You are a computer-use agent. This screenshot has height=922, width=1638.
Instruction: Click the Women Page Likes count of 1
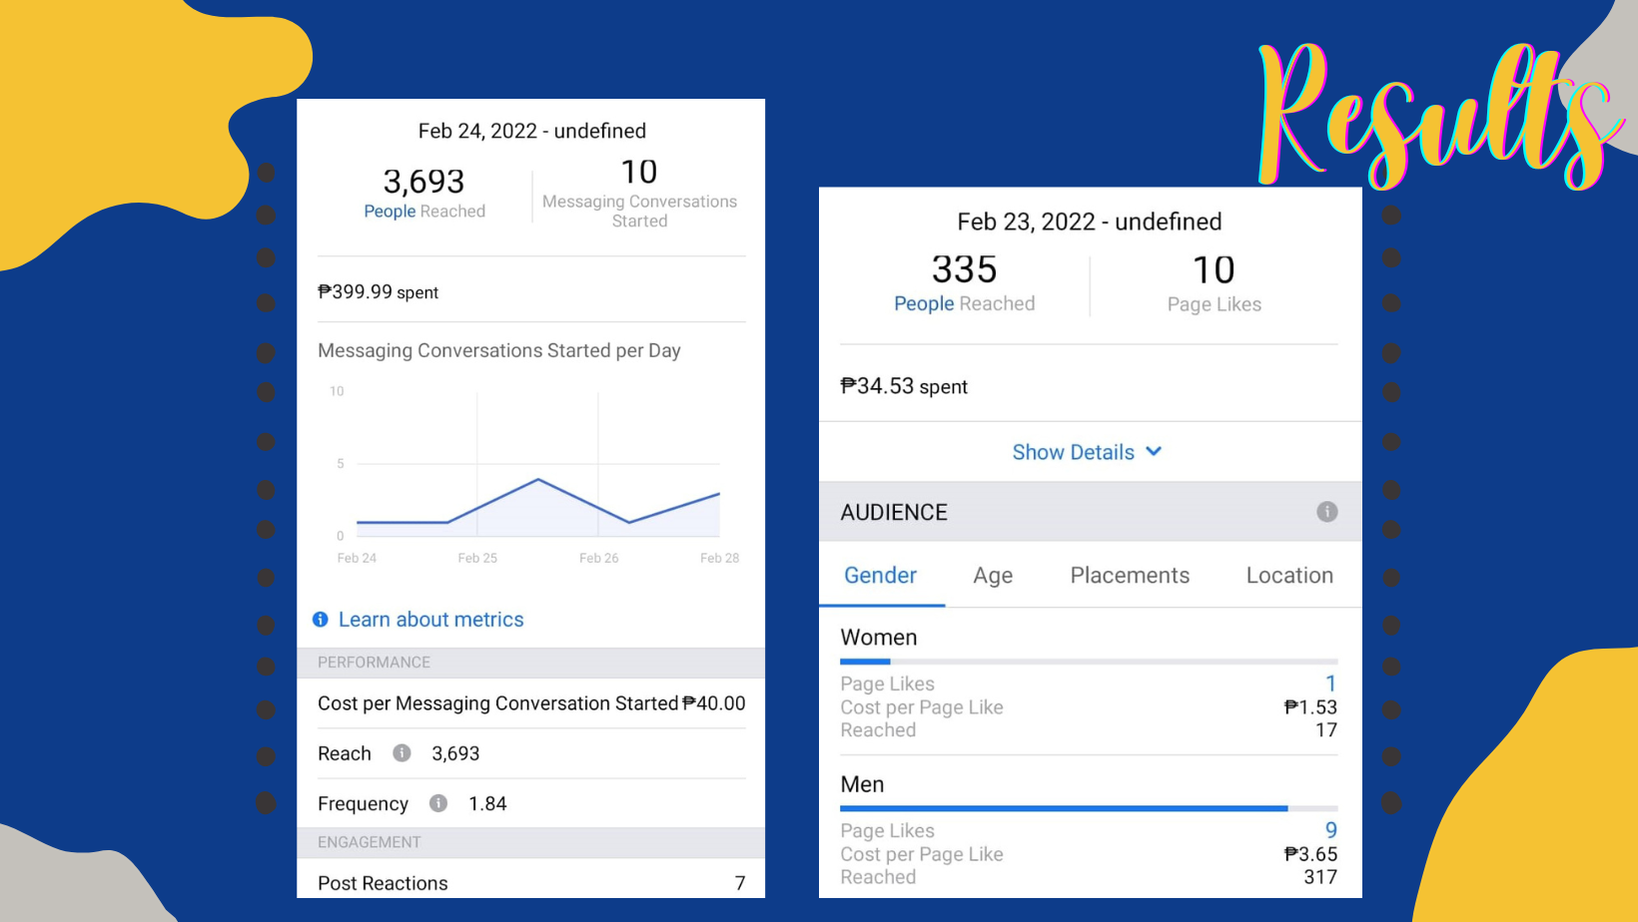click(x=1330, y=684)
